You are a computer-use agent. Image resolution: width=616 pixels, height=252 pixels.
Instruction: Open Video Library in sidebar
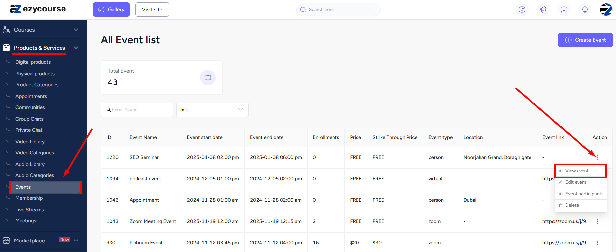click(30, 142)
